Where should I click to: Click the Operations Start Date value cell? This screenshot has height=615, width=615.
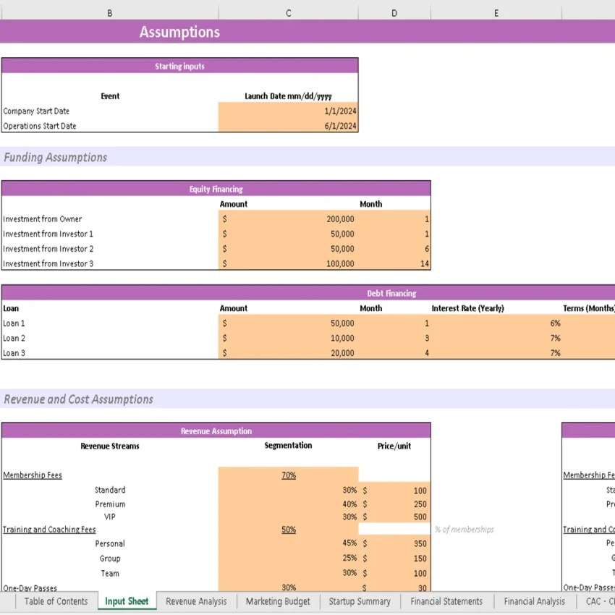click(288, 126)
